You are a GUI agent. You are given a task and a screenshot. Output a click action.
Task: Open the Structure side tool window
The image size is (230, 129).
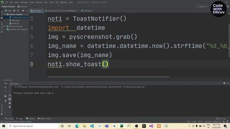click(2, 28)
